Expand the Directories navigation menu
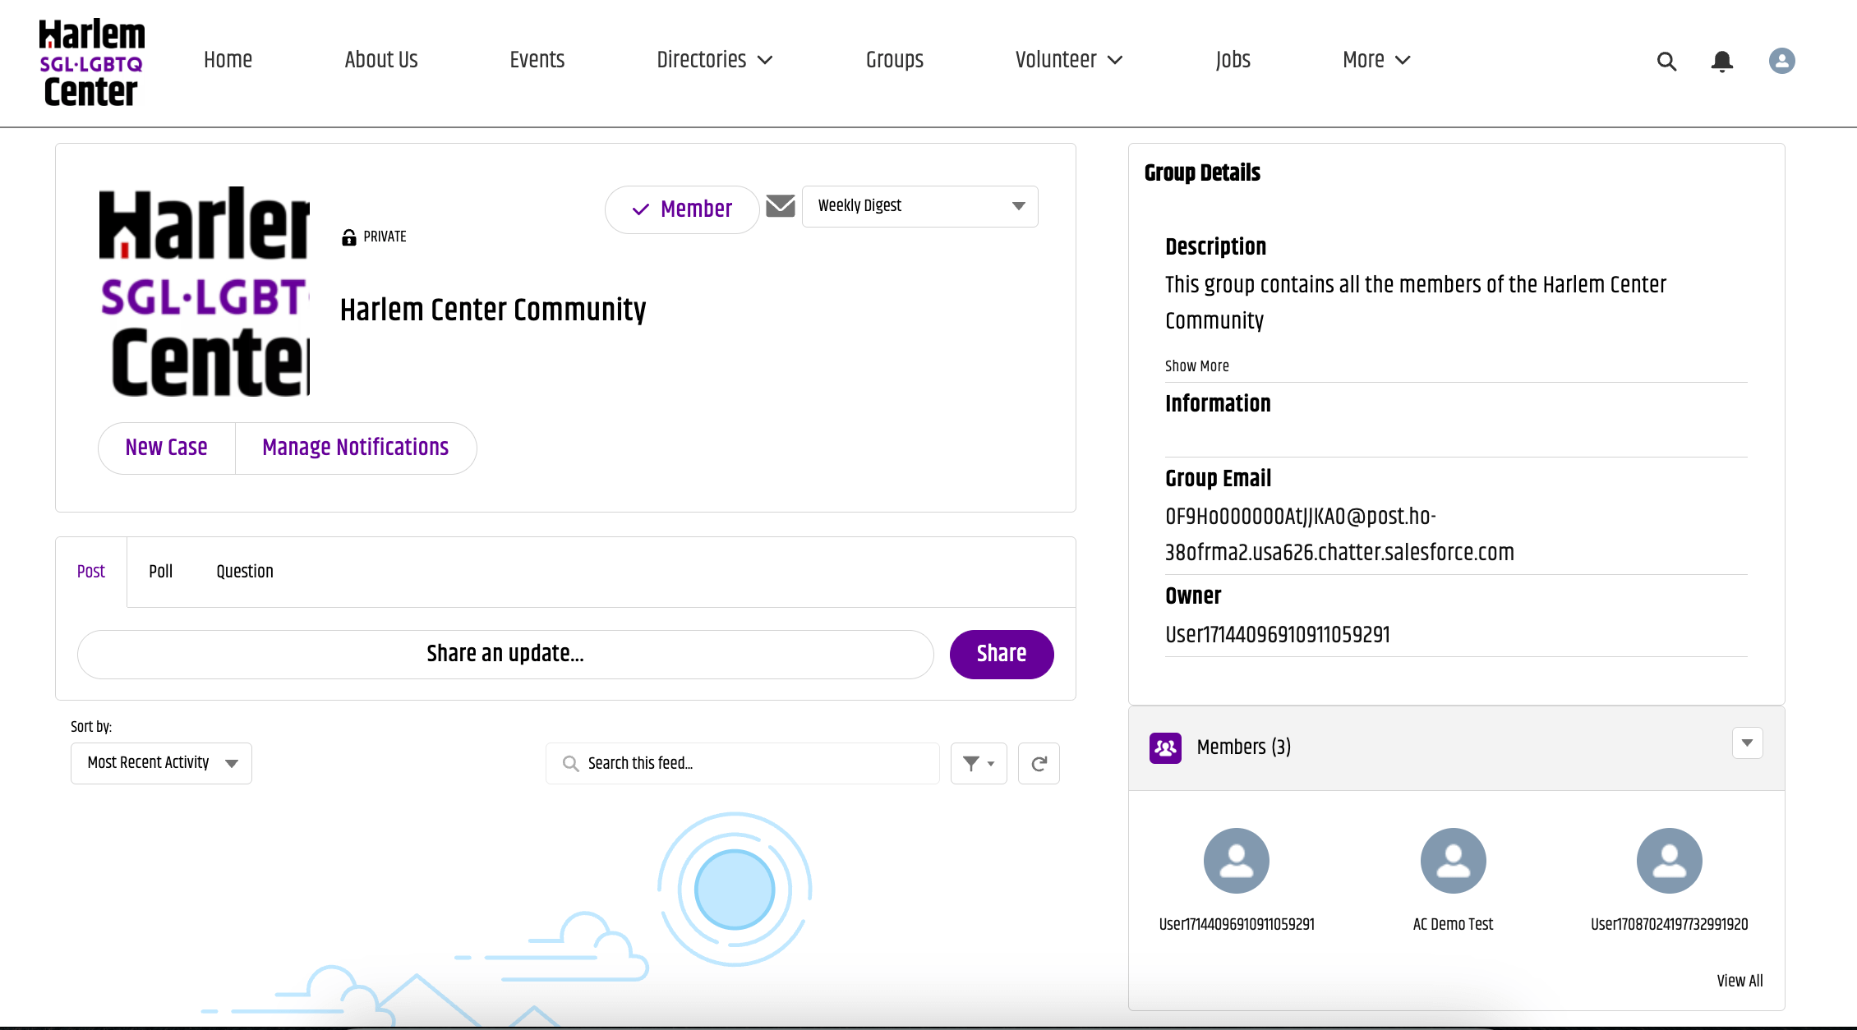1857x1030 pixels. pyautogui.click(x=714, y=60)
